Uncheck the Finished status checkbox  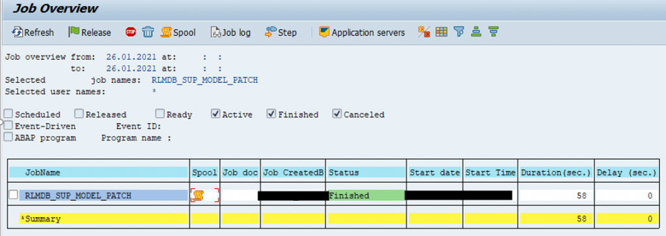pyautogui.click(x=271, y=114)
